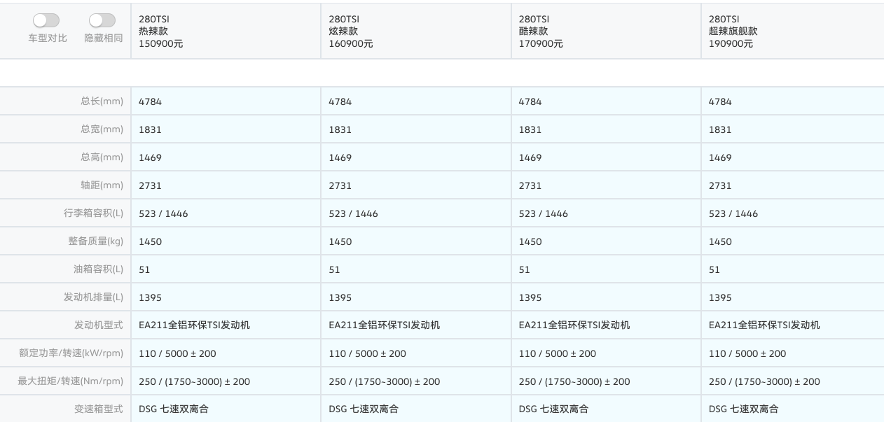Click 2731 in the 酷辣款 column
884x422 pixels.
530,185
